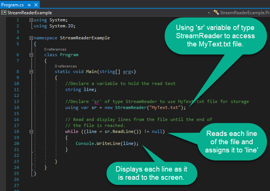270x191 pixels.
Task: Click line number 14 in the margin
Action: [16, 107]
